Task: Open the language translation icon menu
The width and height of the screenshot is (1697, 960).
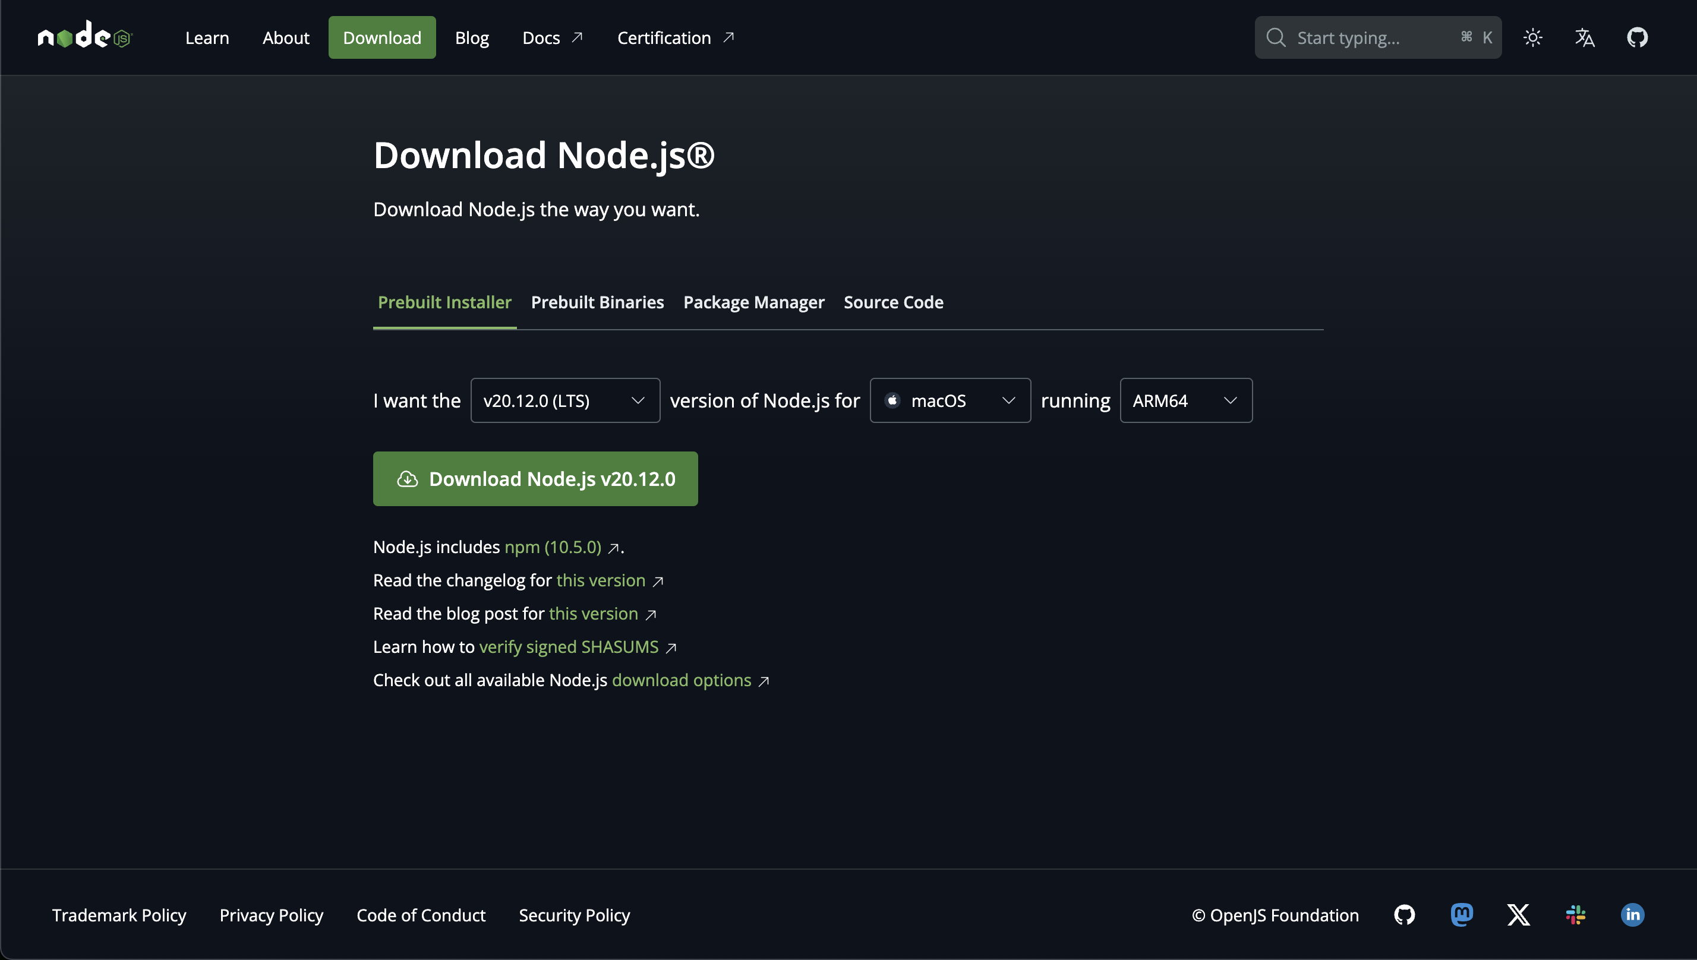Action: [1585, 37]
